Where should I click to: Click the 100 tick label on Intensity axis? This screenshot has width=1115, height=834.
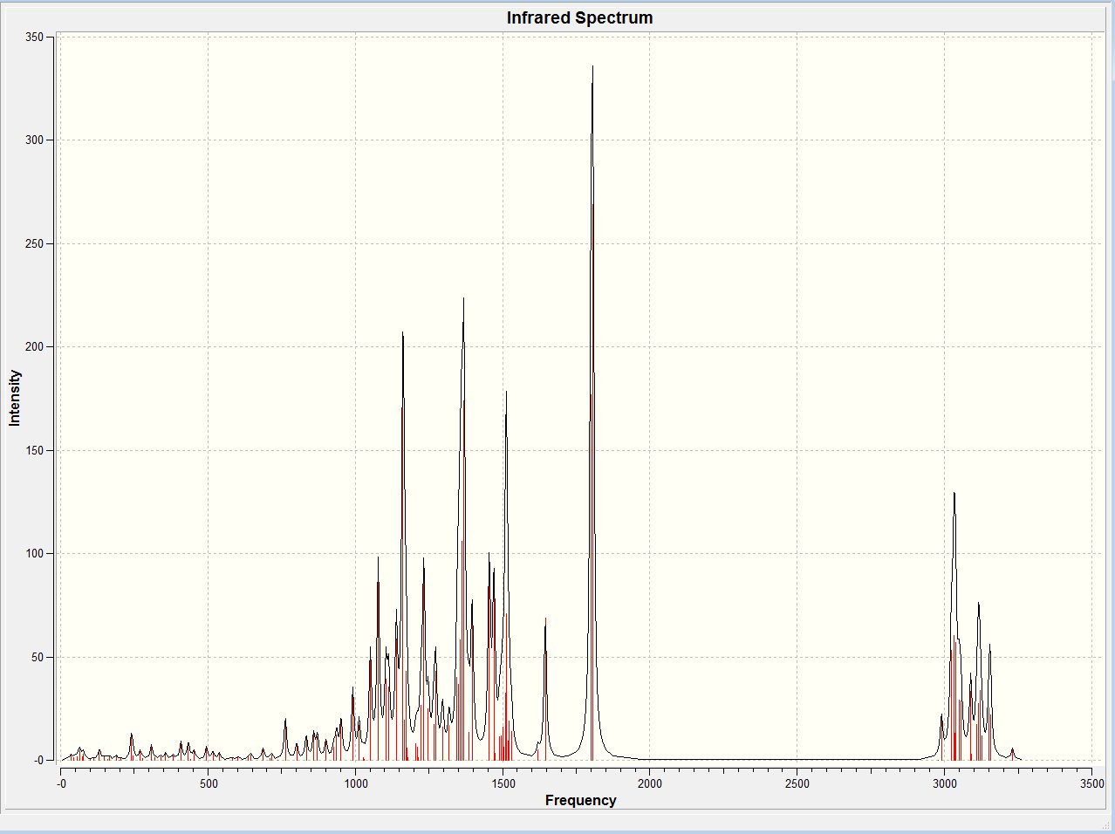[x=35, y=553]
